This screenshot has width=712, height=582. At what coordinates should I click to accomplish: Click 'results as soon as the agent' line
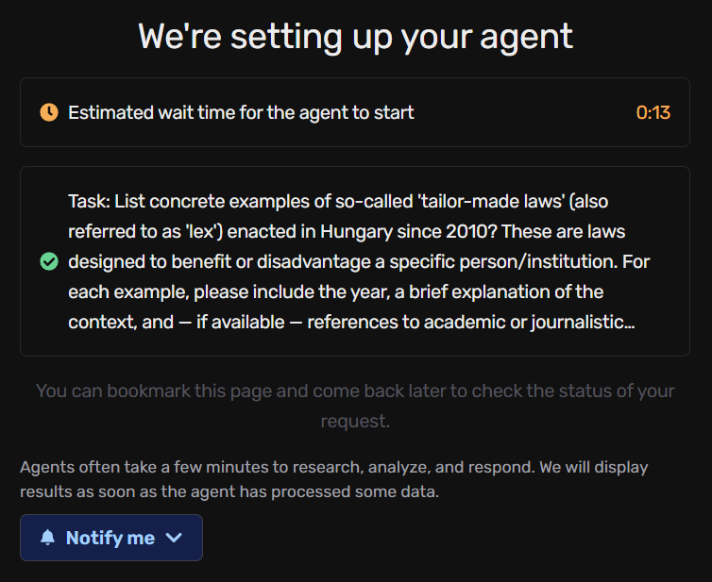click(x=229, y=491)
